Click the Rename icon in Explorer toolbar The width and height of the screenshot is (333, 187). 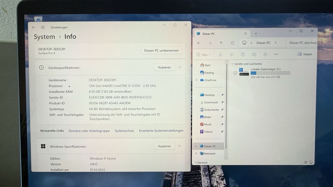[x=254, y=55]
